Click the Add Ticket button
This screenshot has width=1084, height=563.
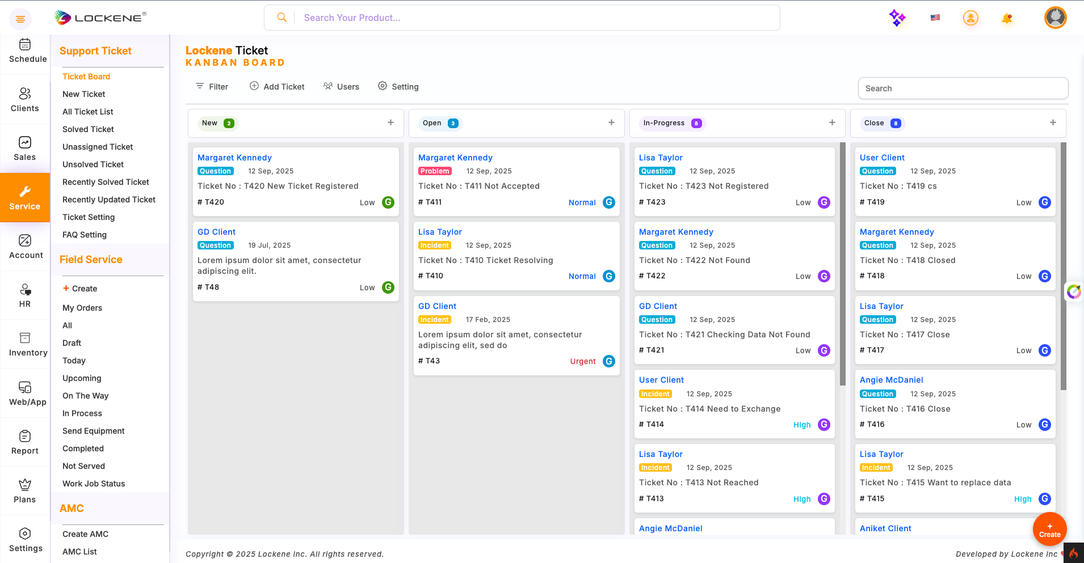coord(277,87)
